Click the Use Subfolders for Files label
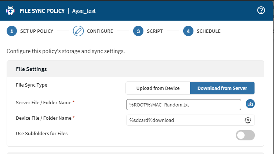The width and height of the screenshot is (274, 154). (x=42, y=133)
